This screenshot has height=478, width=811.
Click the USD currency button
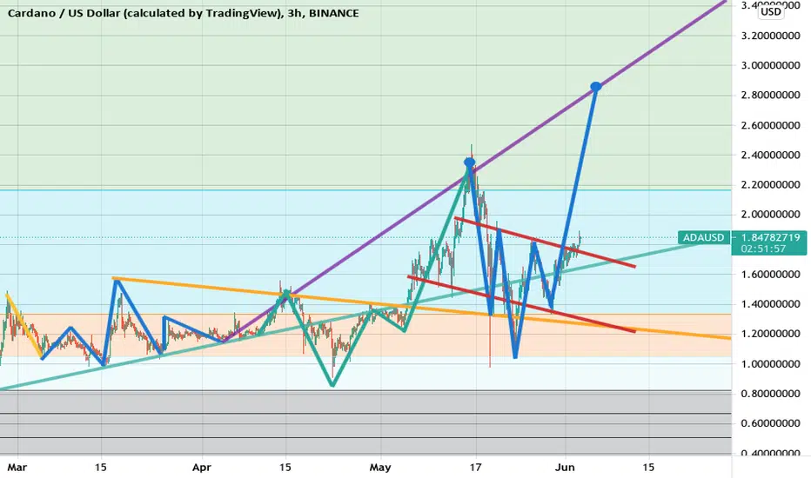[x=771, y=12]
